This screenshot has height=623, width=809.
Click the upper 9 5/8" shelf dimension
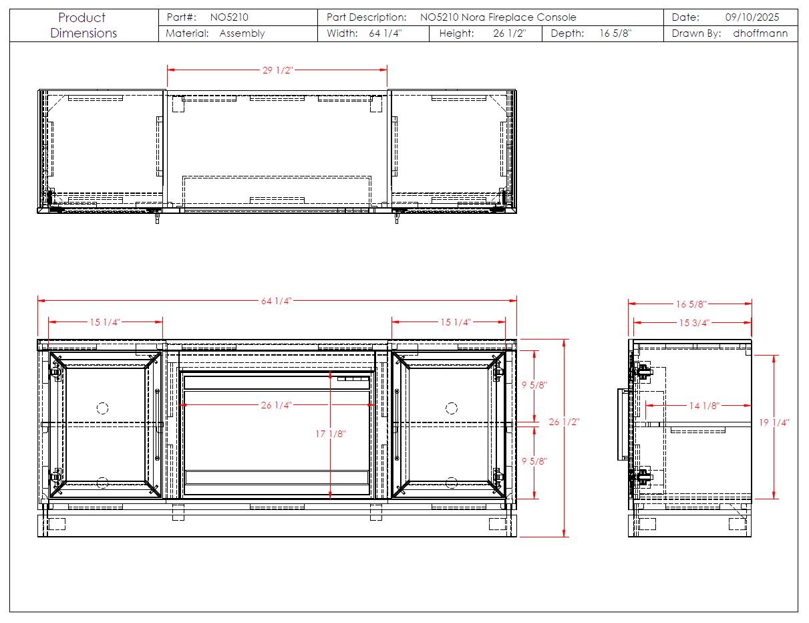(x=534, y=385)
